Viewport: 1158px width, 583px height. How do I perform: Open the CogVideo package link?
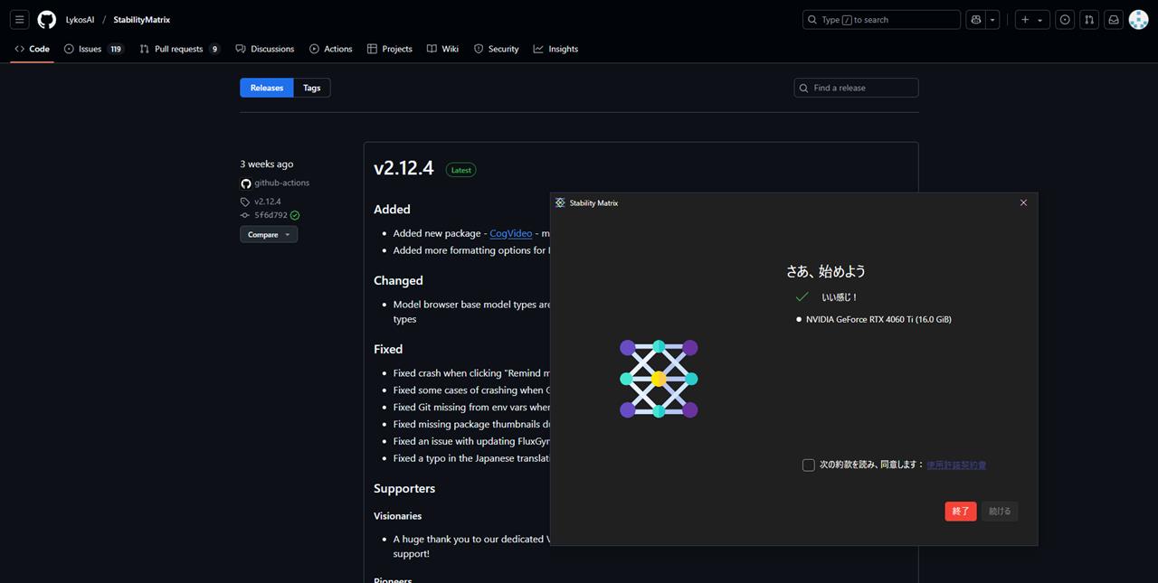(x=511, y=233)
